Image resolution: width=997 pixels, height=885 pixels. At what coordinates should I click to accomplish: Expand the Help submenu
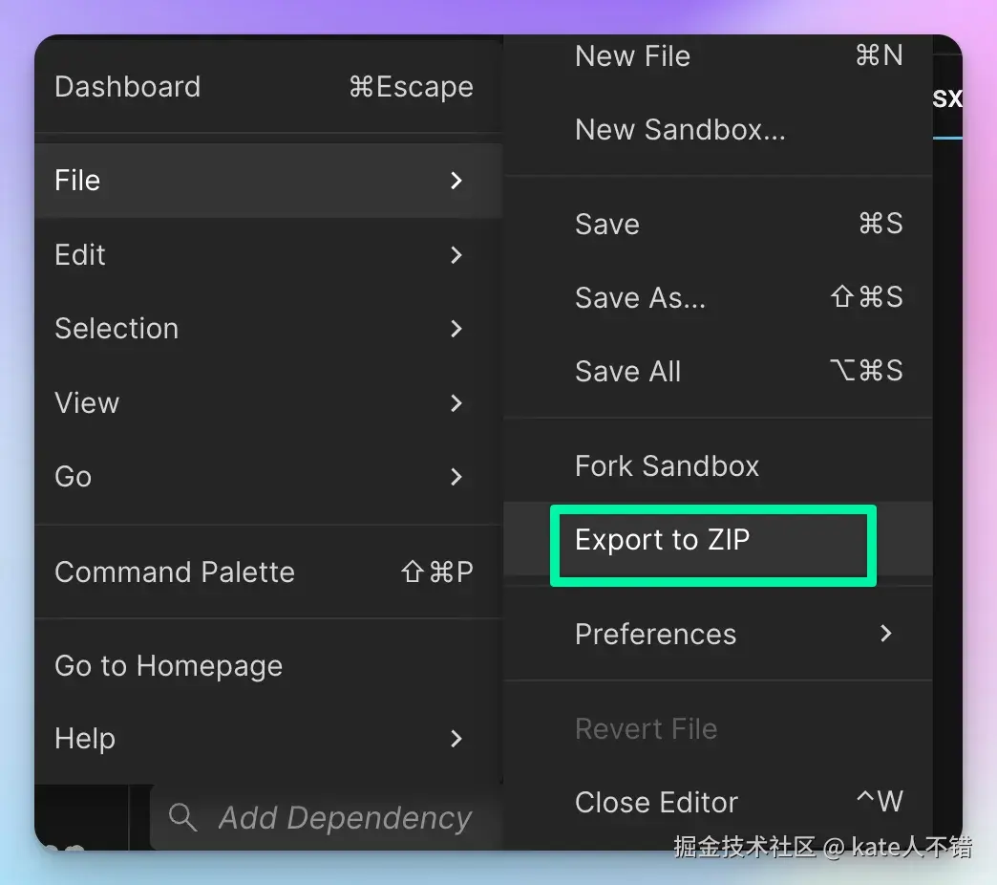click(x=264, y=739)
